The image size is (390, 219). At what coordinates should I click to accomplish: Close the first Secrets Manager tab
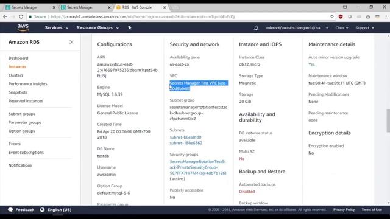pos(54,7)
